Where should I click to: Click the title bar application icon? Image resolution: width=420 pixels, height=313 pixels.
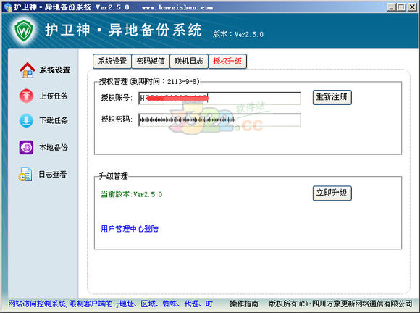point(8,7)
